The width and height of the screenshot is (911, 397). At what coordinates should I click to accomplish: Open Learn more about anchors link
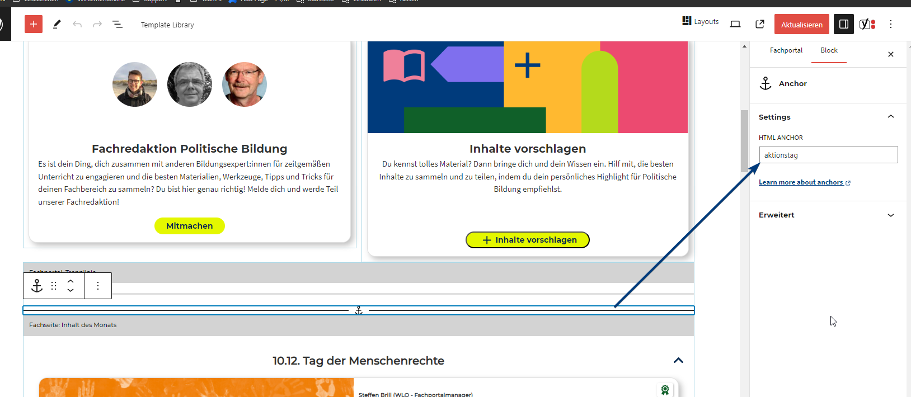tap(801, 182)
